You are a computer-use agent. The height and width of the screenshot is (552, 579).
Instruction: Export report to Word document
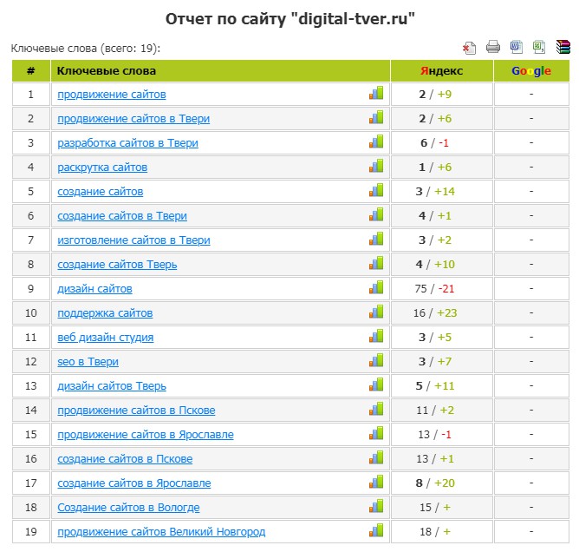[517, 47]
